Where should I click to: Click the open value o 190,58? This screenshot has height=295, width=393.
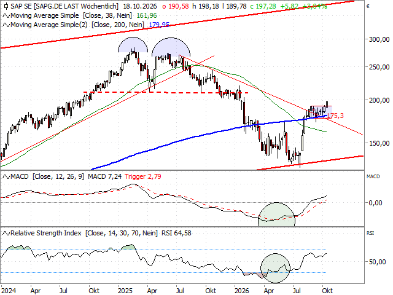[175, 6]
